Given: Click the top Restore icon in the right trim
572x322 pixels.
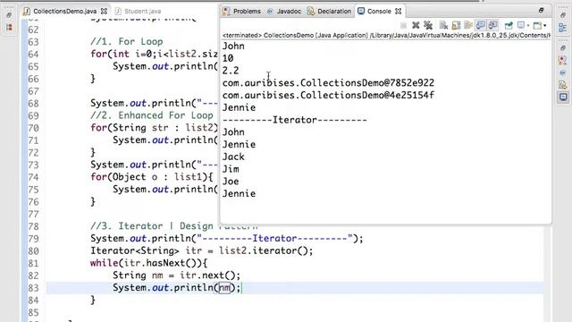Looking at the screenshot, I should (x=563, y=15).
